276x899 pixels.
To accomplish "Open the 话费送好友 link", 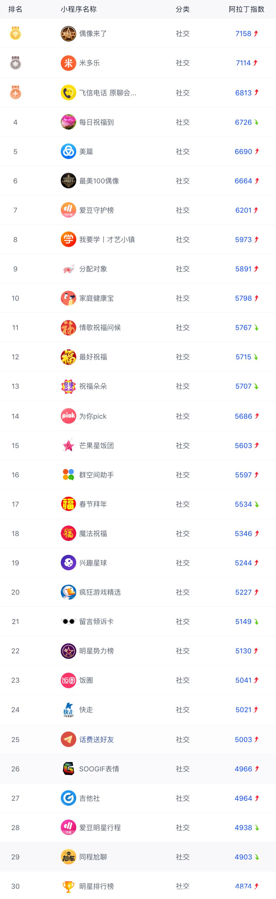I will 96,739.
